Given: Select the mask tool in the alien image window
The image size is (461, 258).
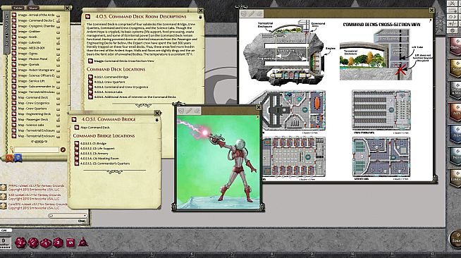Looking at the screenshot, I should pos(181,111).
